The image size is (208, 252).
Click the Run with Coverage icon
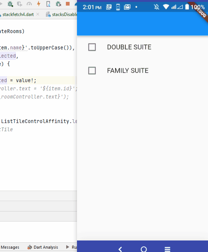coord(20,4)
